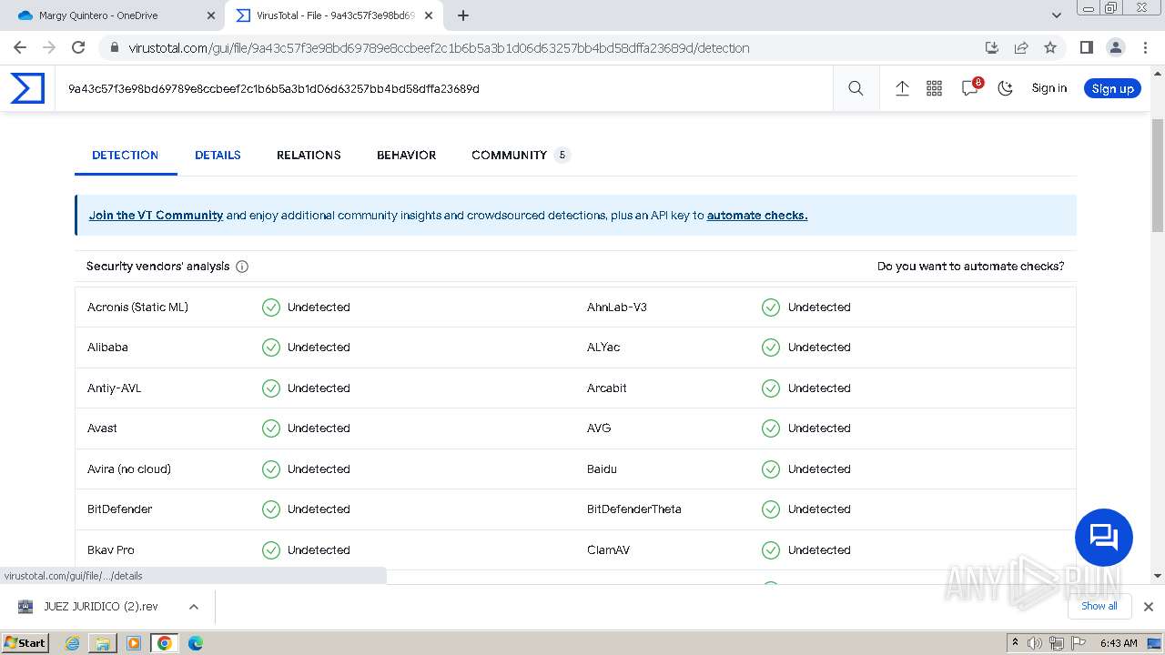Click the browser address bar URL
This screenshot has height=655, width=1165.
[439, 47]
